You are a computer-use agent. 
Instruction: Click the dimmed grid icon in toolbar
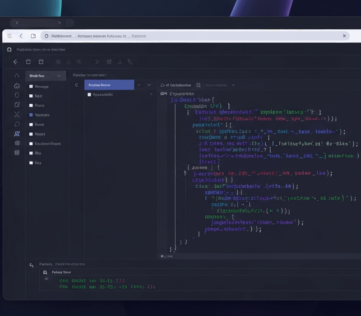58,62
